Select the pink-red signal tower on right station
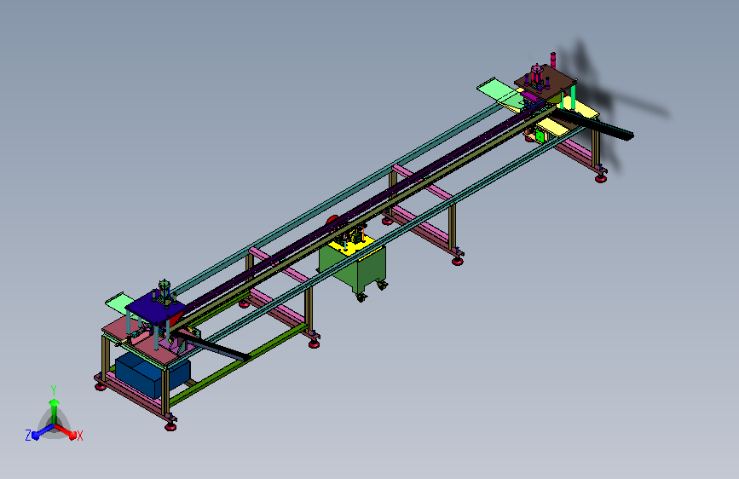Viewport: 739px width, 479px height. click(x=553, y=60)
